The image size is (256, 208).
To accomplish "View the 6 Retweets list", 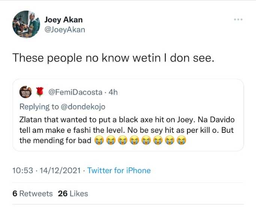I will [x=33, y=193].
